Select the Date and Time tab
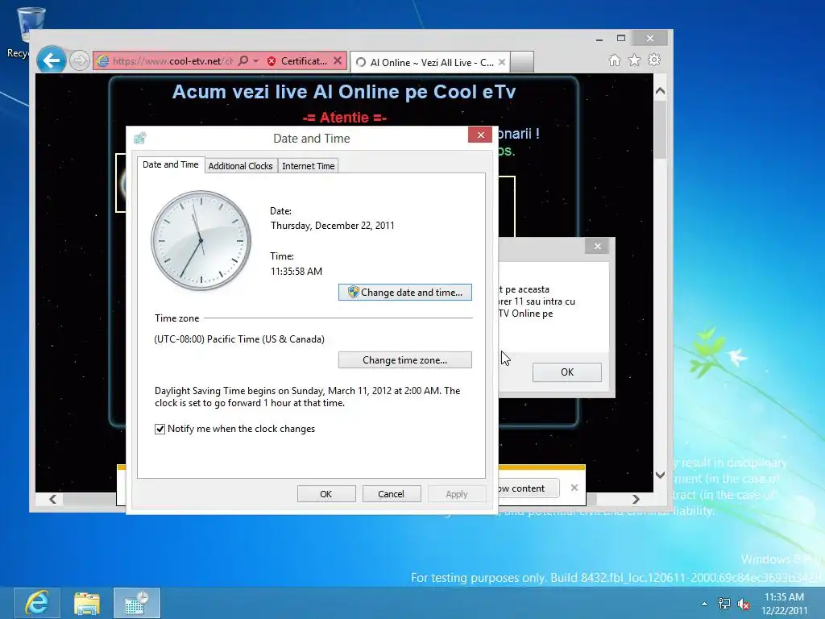 click(x=171, y=164)
